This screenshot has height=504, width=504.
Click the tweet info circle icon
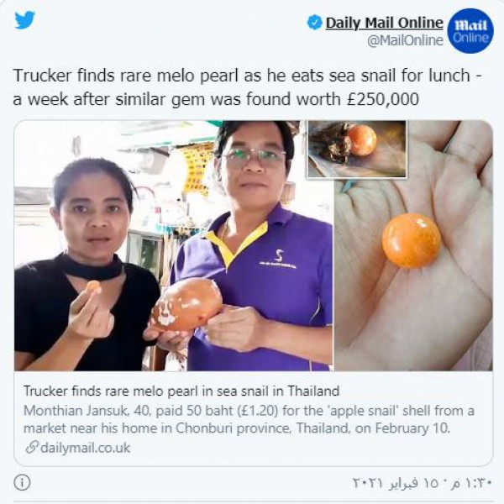pyautogui.click(x=22, y=482)
